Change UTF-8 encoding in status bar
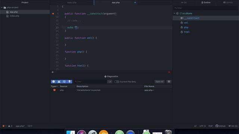 202,126
